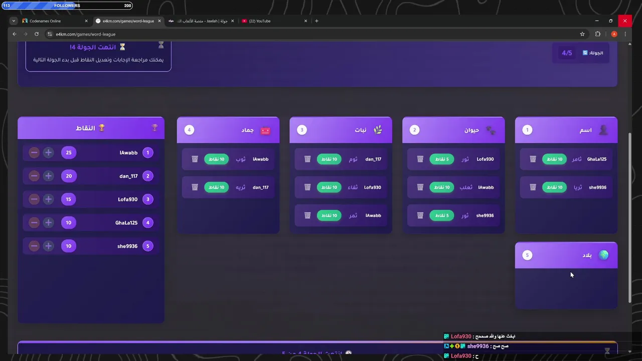Image resolution: width=642 pixels, height=361 pixels.
Task: Click the message انتهت الجولة 4!
Action: click(x=94, y=47)
